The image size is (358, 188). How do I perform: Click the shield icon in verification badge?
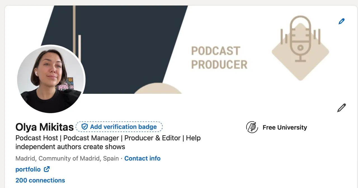[x=84, y=127]
